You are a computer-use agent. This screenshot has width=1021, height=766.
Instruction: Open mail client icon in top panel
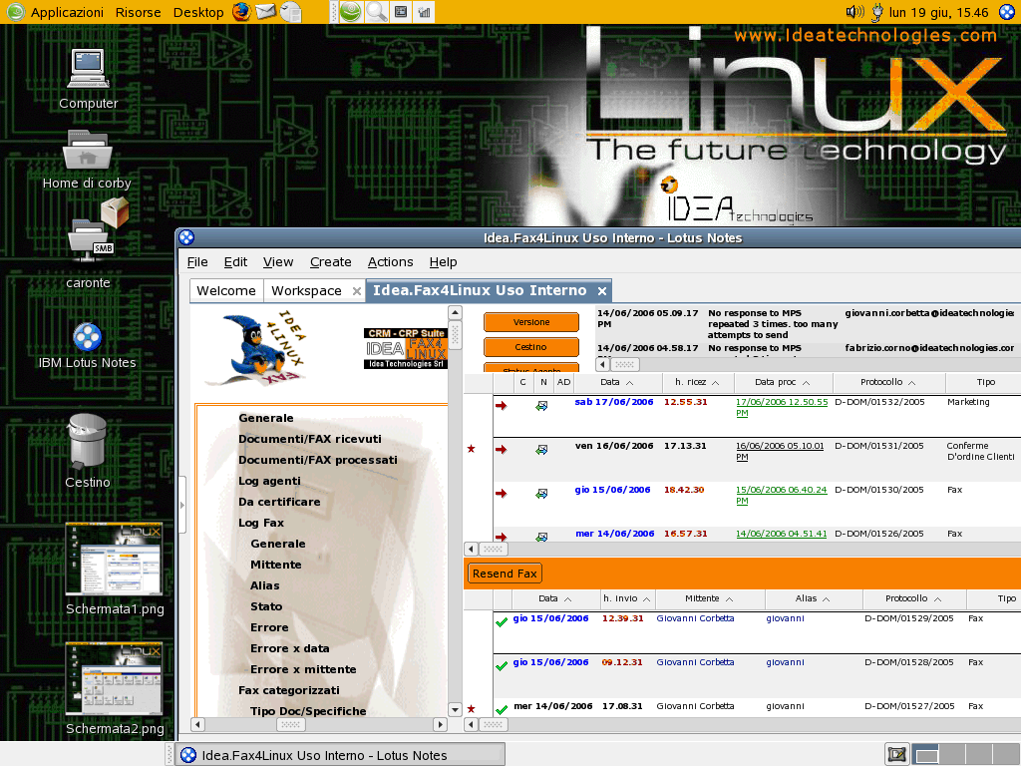pyautogui.click(x=265, y=12)
